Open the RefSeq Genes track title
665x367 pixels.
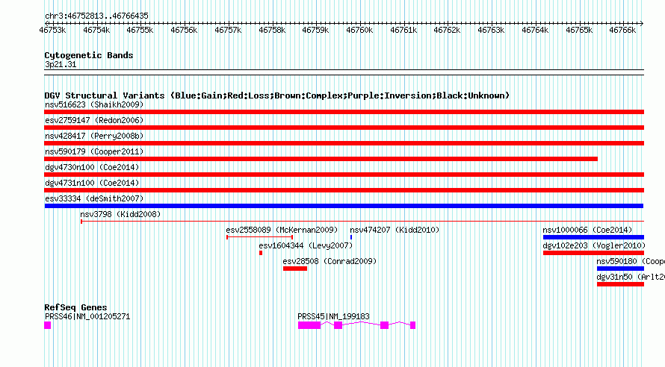pos(75,307)
